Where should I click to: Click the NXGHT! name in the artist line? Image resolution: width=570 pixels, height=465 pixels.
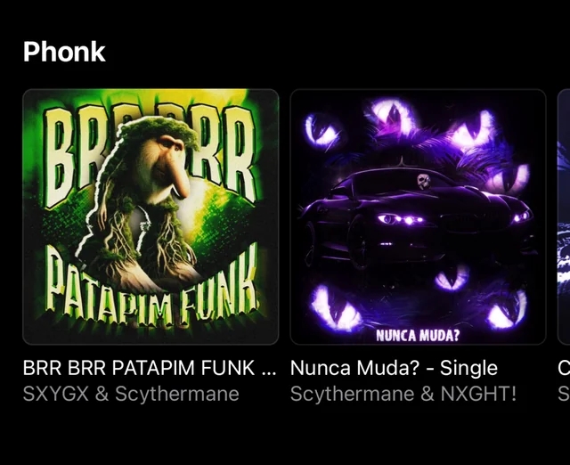(478, 394)
